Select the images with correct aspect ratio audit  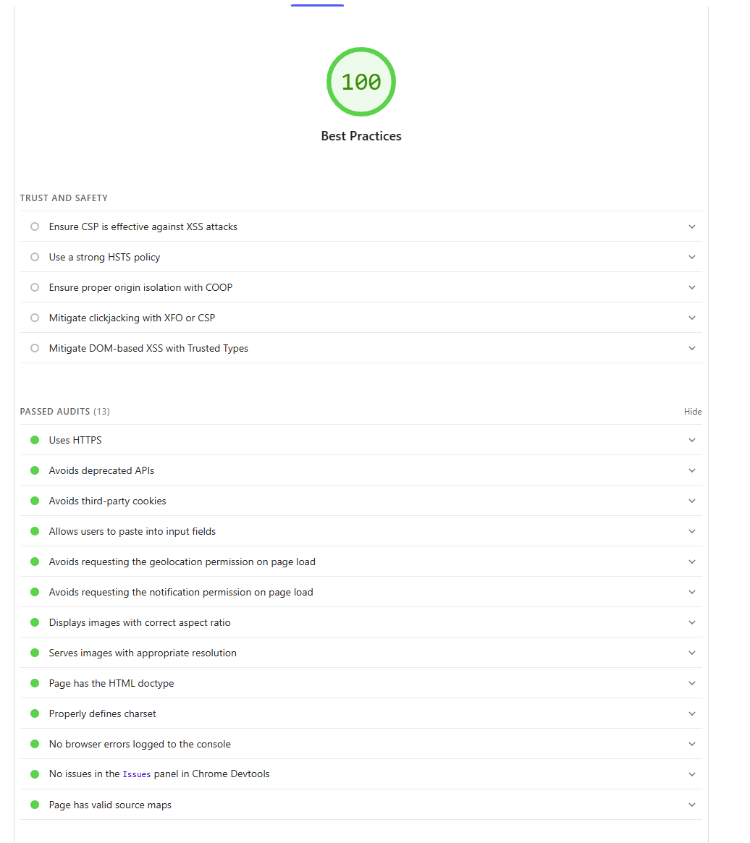pyautogui.click(x=140, y=622)
